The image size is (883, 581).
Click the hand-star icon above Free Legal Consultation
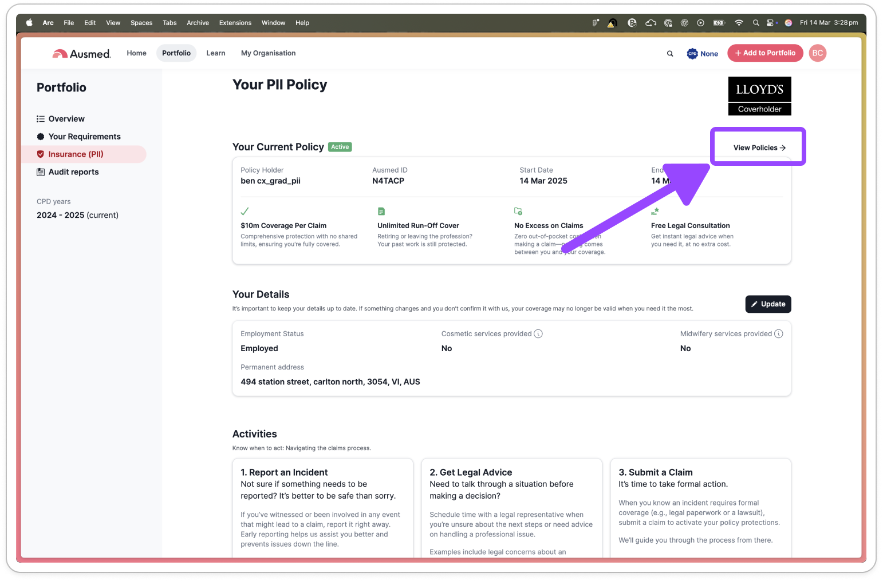point(655,211)
